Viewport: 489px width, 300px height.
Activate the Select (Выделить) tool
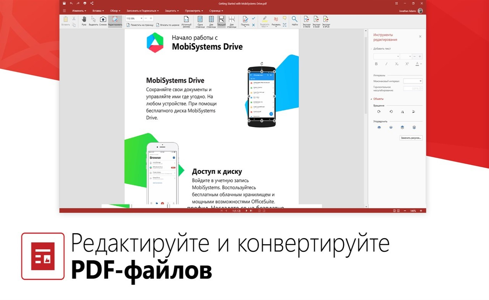point(93,21)
